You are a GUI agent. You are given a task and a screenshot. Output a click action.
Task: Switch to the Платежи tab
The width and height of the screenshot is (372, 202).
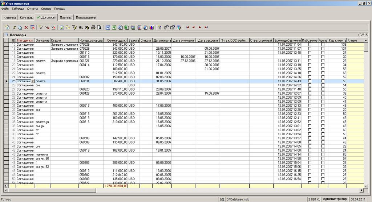[x=66, y=17]
